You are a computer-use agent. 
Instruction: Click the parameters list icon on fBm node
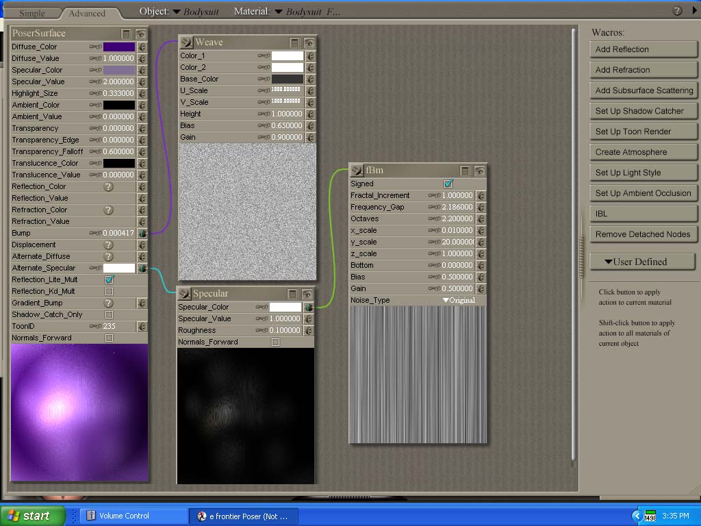465,171
